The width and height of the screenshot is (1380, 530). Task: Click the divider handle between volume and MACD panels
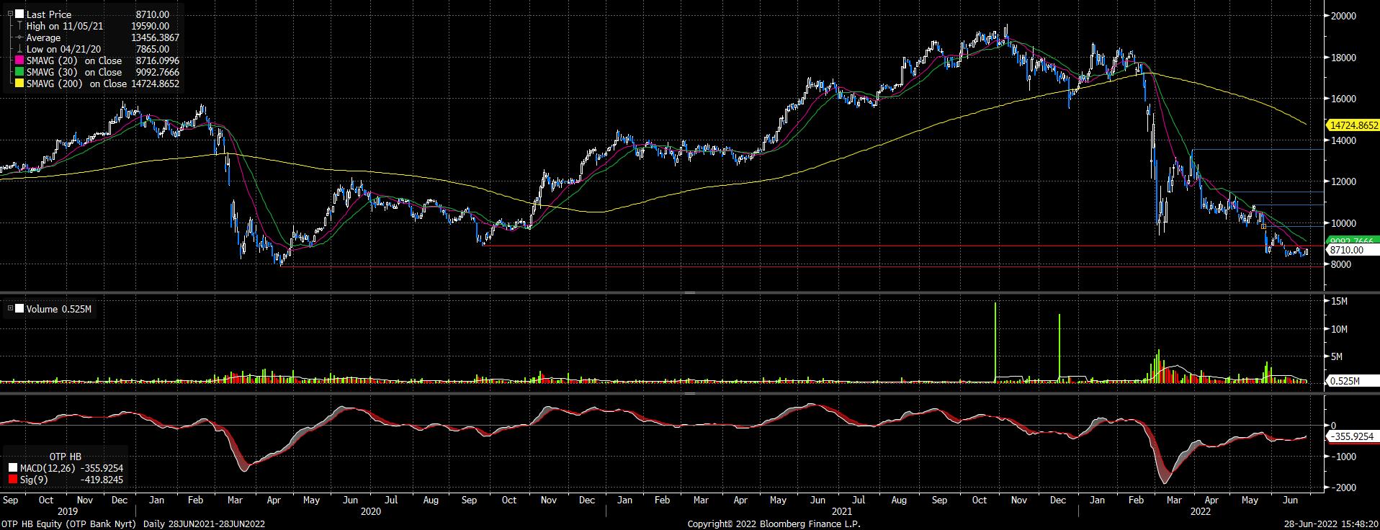pyautogui.click(x=690, y=393)
